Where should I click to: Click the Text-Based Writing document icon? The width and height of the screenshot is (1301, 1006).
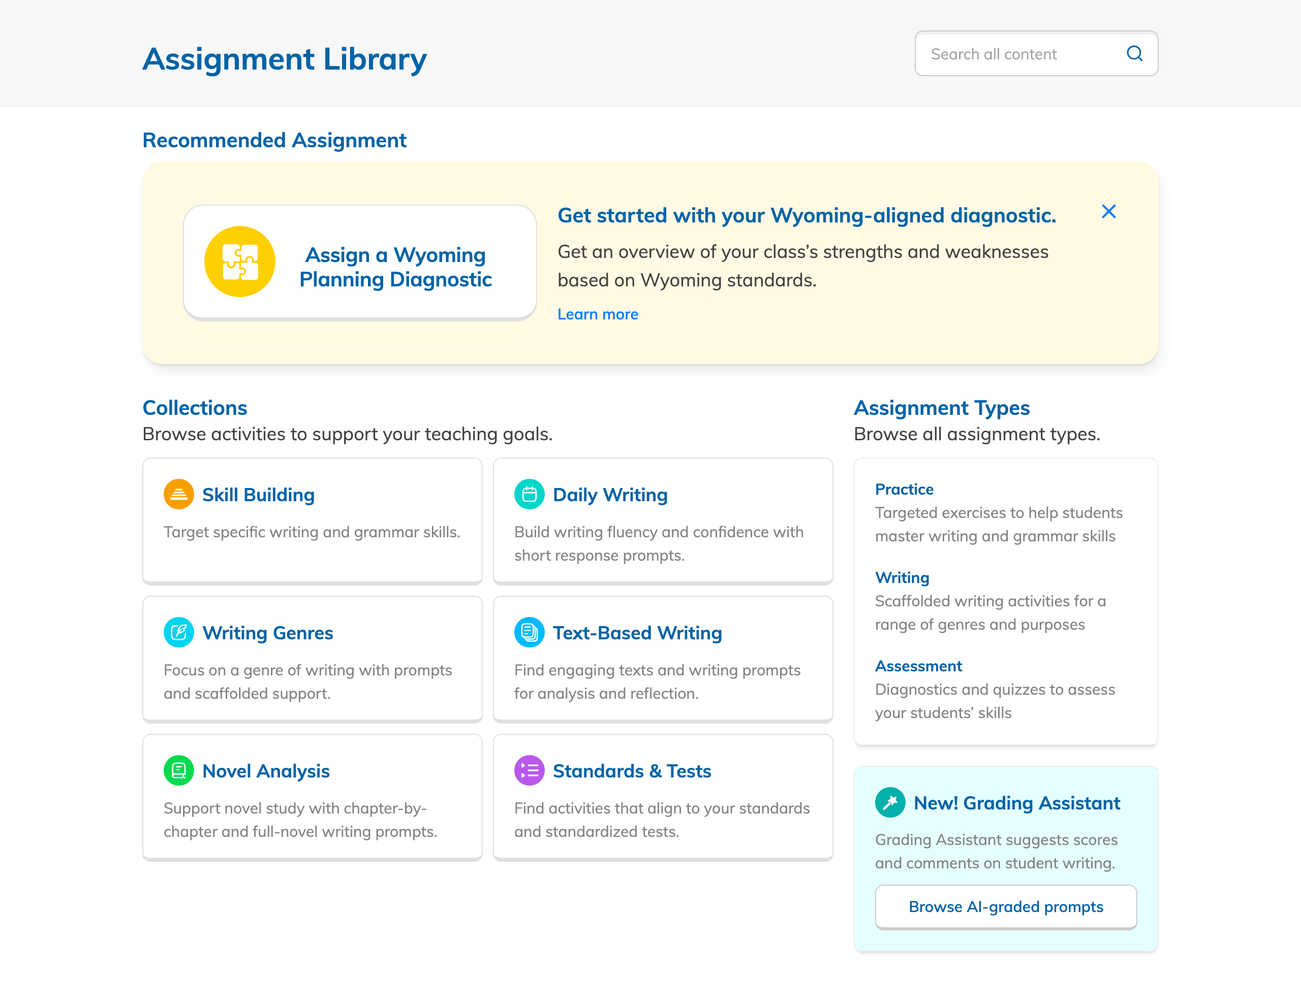click(x=529, y=632)
